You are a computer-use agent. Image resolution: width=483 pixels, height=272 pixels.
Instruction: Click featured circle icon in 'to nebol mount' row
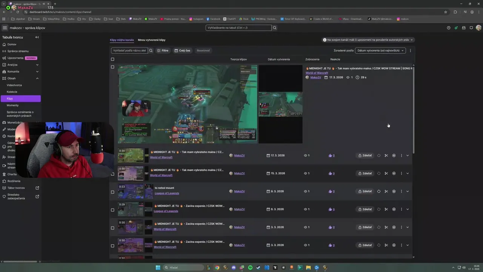pos(378,191)
